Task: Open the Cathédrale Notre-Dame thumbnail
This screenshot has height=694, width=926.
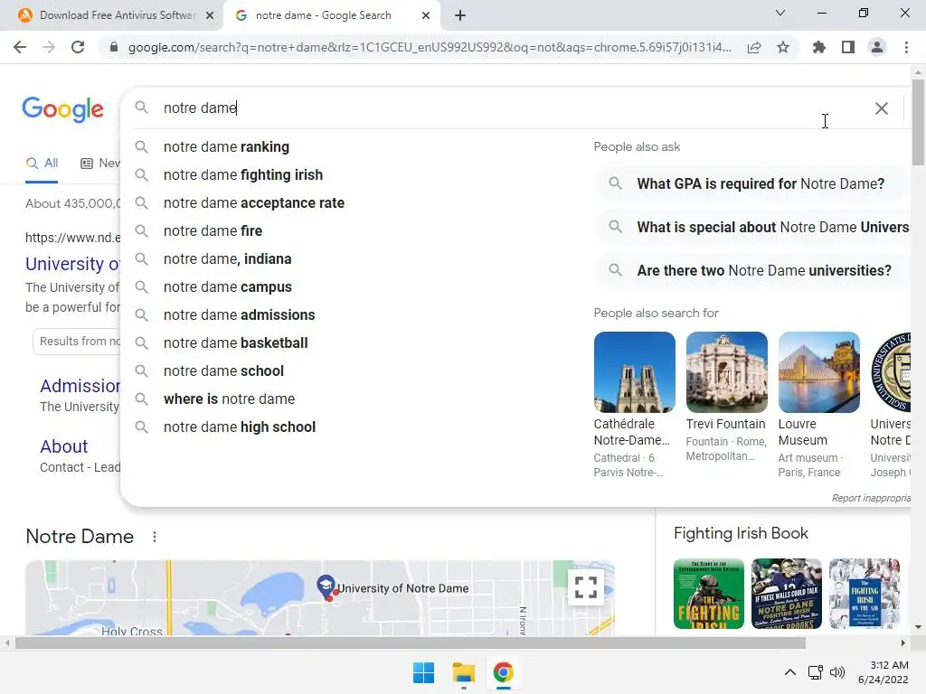Action: 634,372
